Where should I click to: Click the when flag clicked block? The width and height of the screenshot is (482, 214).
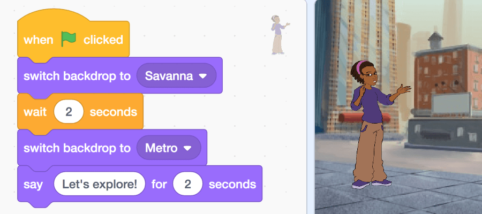click(73, 39)
